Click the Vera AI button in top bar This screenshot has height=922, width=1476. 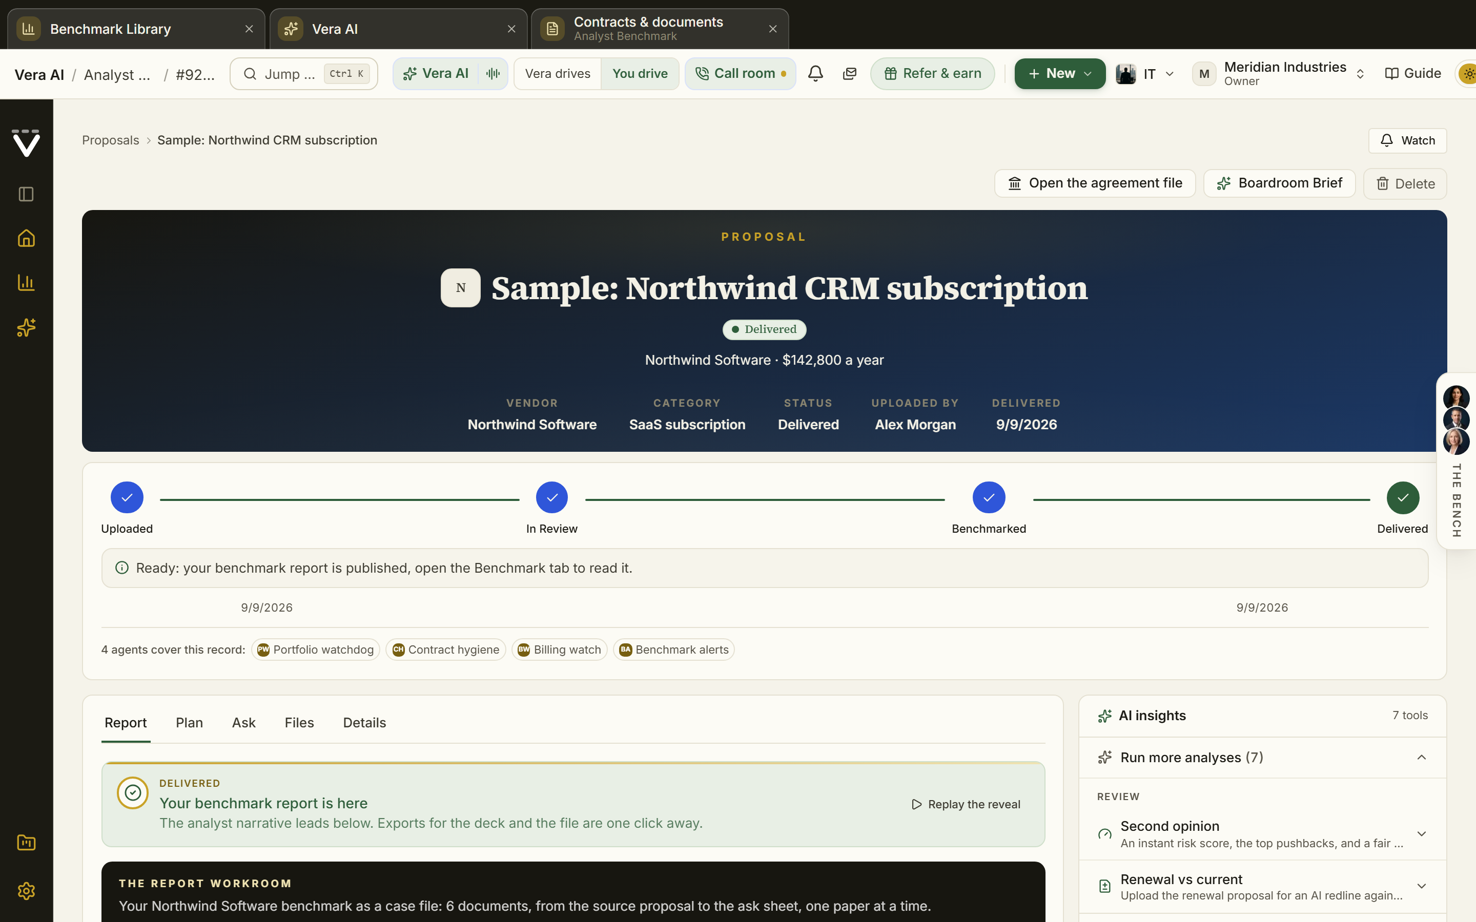436,74
